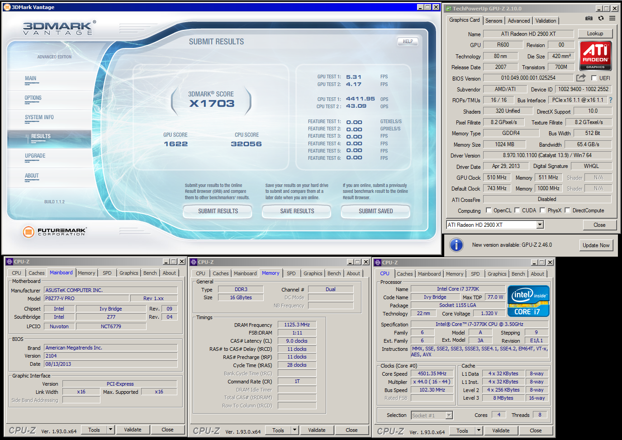Click the Futuremark Corporation orange logo

tap(28, 232)
